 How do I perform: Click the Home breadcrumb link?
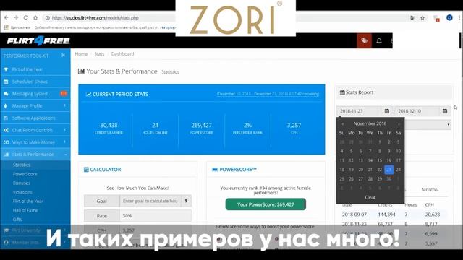pyautogui.click(x=81, y=54)
